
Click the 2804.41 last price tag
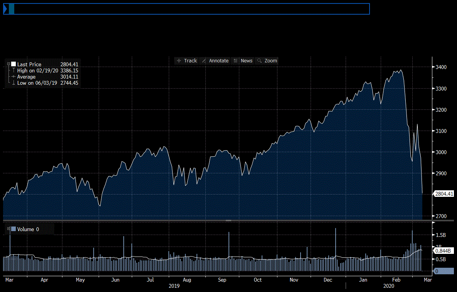[444, 194]
